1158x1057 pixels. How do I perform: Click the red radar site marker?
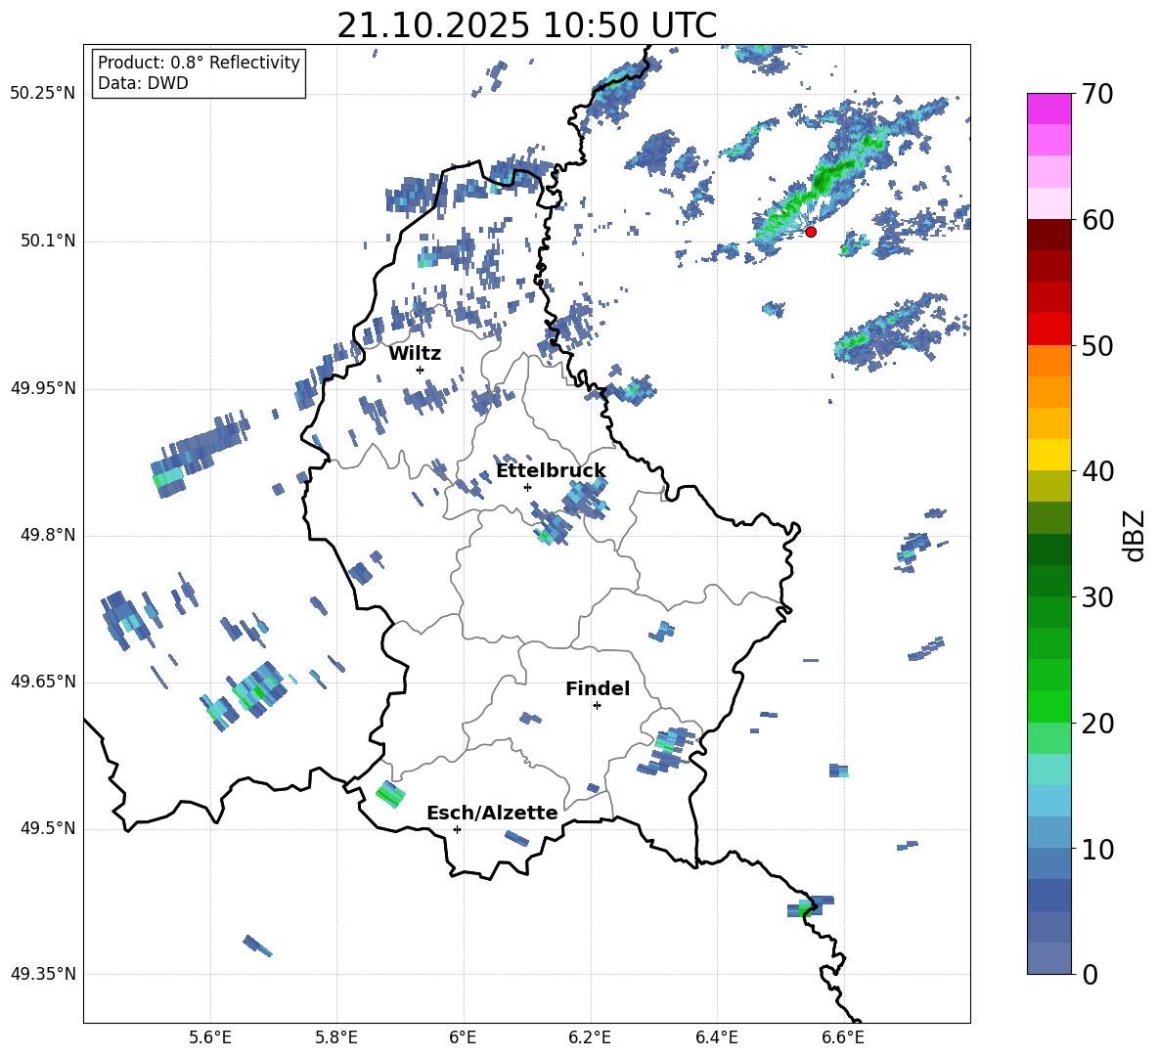tap(811, 232)
